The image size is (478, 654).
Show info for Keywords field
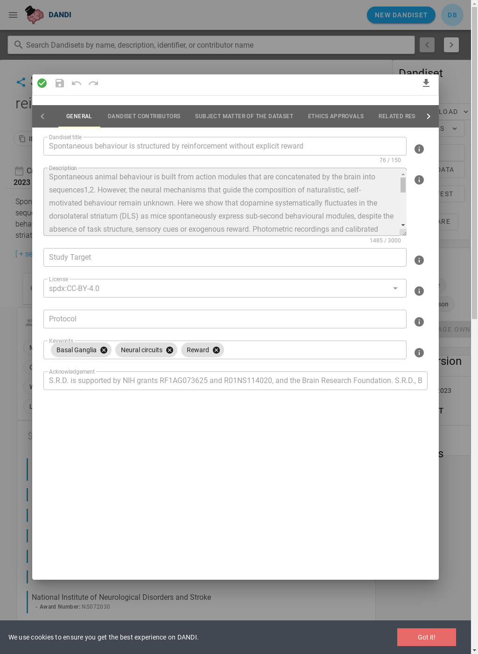(x=419, y=353)
